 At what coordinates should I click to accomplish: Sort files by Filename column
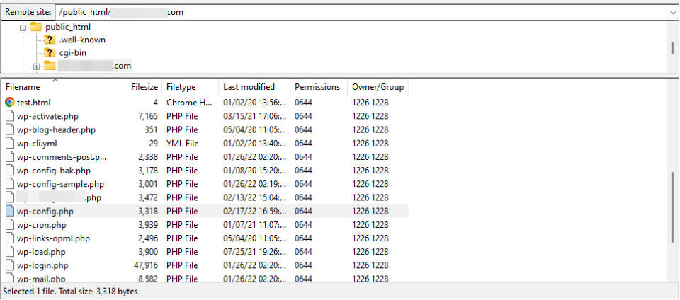coord(55,87)
